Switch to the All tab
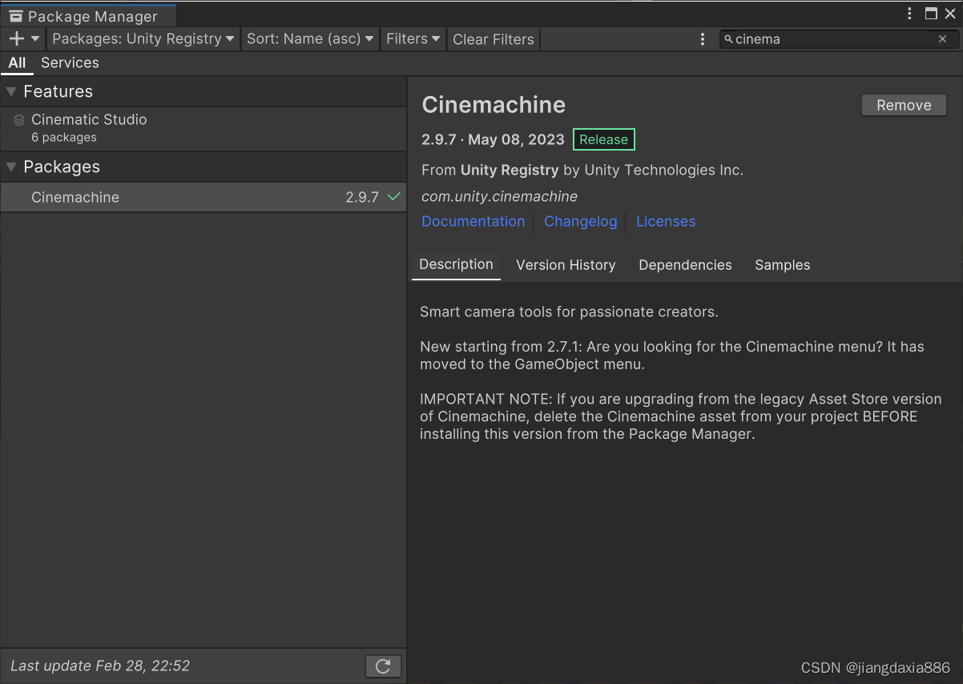Screen dimensions: 963x684 click(17, 62)
